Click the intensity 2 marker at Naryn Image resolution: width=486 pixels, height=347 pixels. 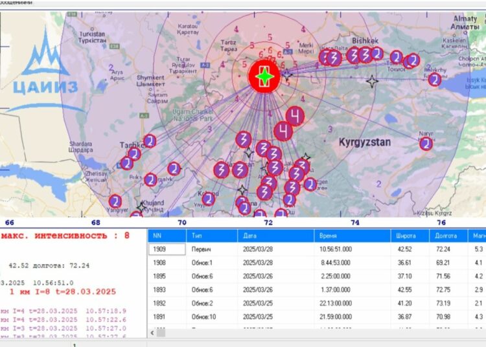pos(426,144)
